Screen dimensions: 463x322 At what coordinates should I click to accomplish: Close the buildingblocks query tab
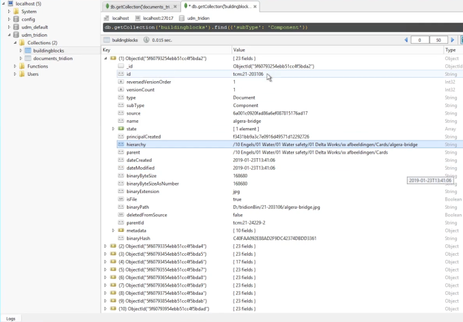click(x=255, y=7)
